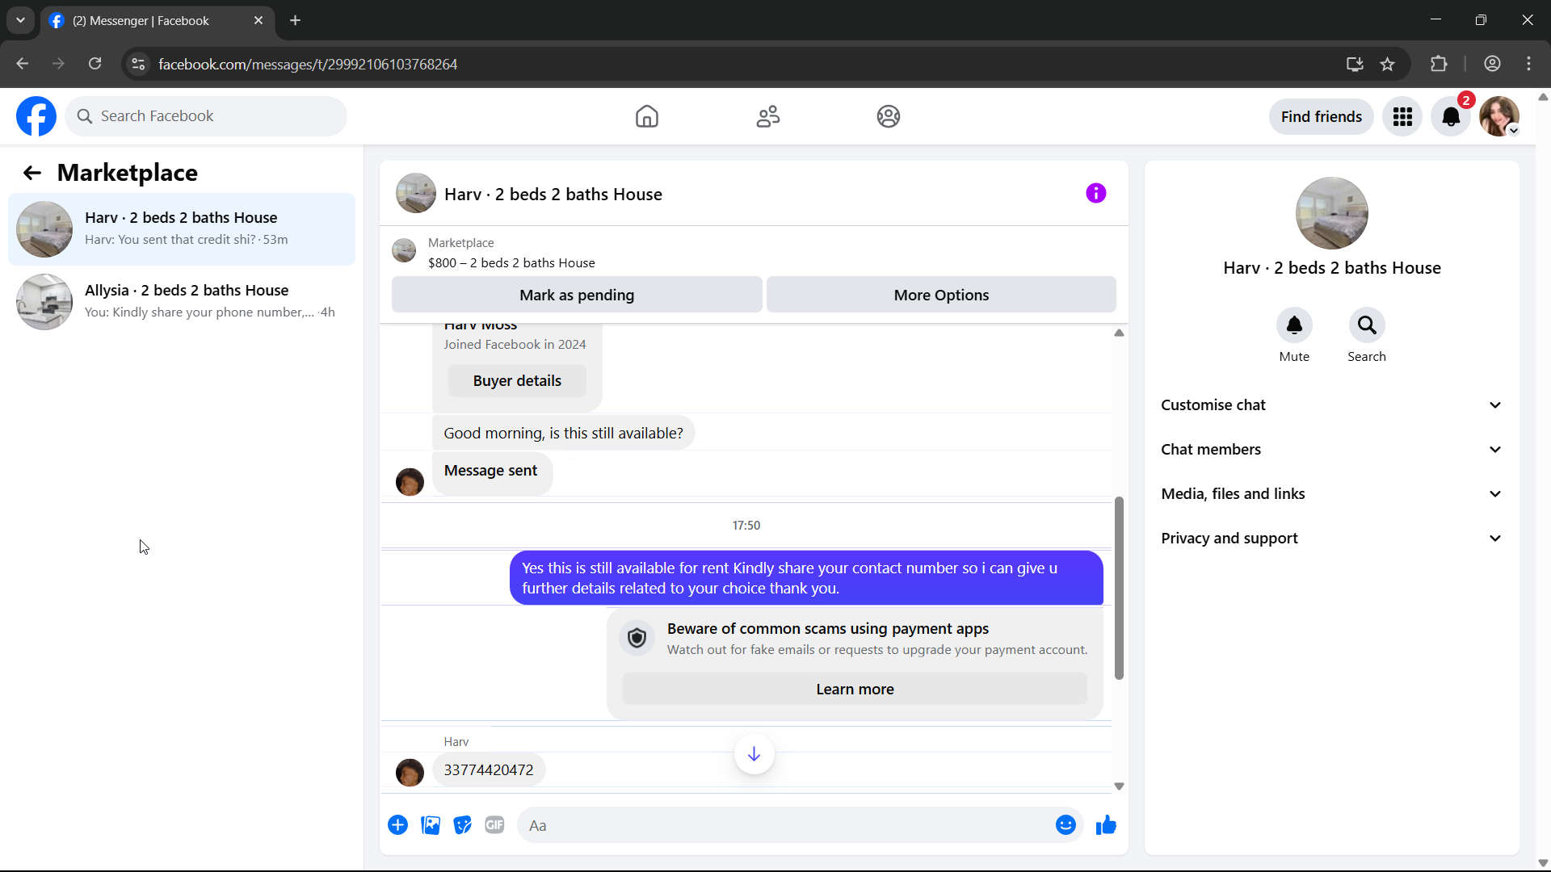The image size is (1551, 872).
Task: Click the 33774420472 message bubble
Action: 489,770
